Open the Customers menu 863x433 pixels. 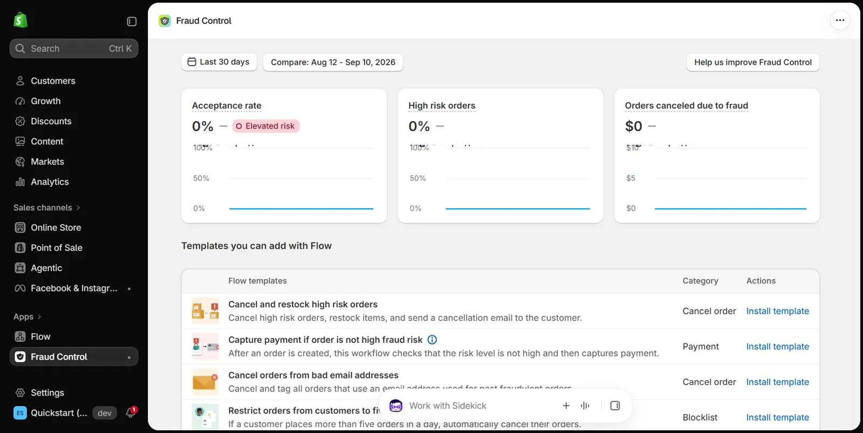click(x=74, y=81)
